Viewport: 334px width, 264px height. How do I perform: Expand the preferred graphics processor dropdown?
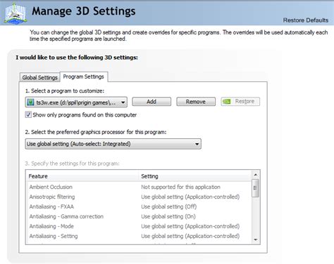[x=113, y=144]
